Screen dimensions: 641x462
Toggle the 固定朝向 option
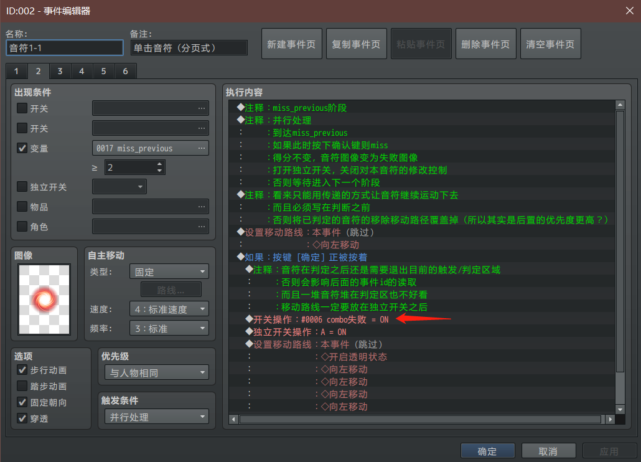(22, 402)
